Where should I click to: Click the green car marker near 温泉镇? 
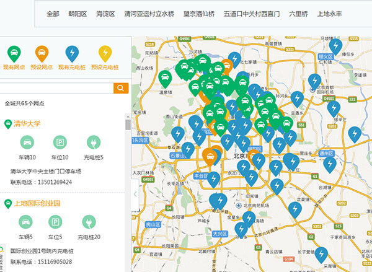(x=165, y=78)
